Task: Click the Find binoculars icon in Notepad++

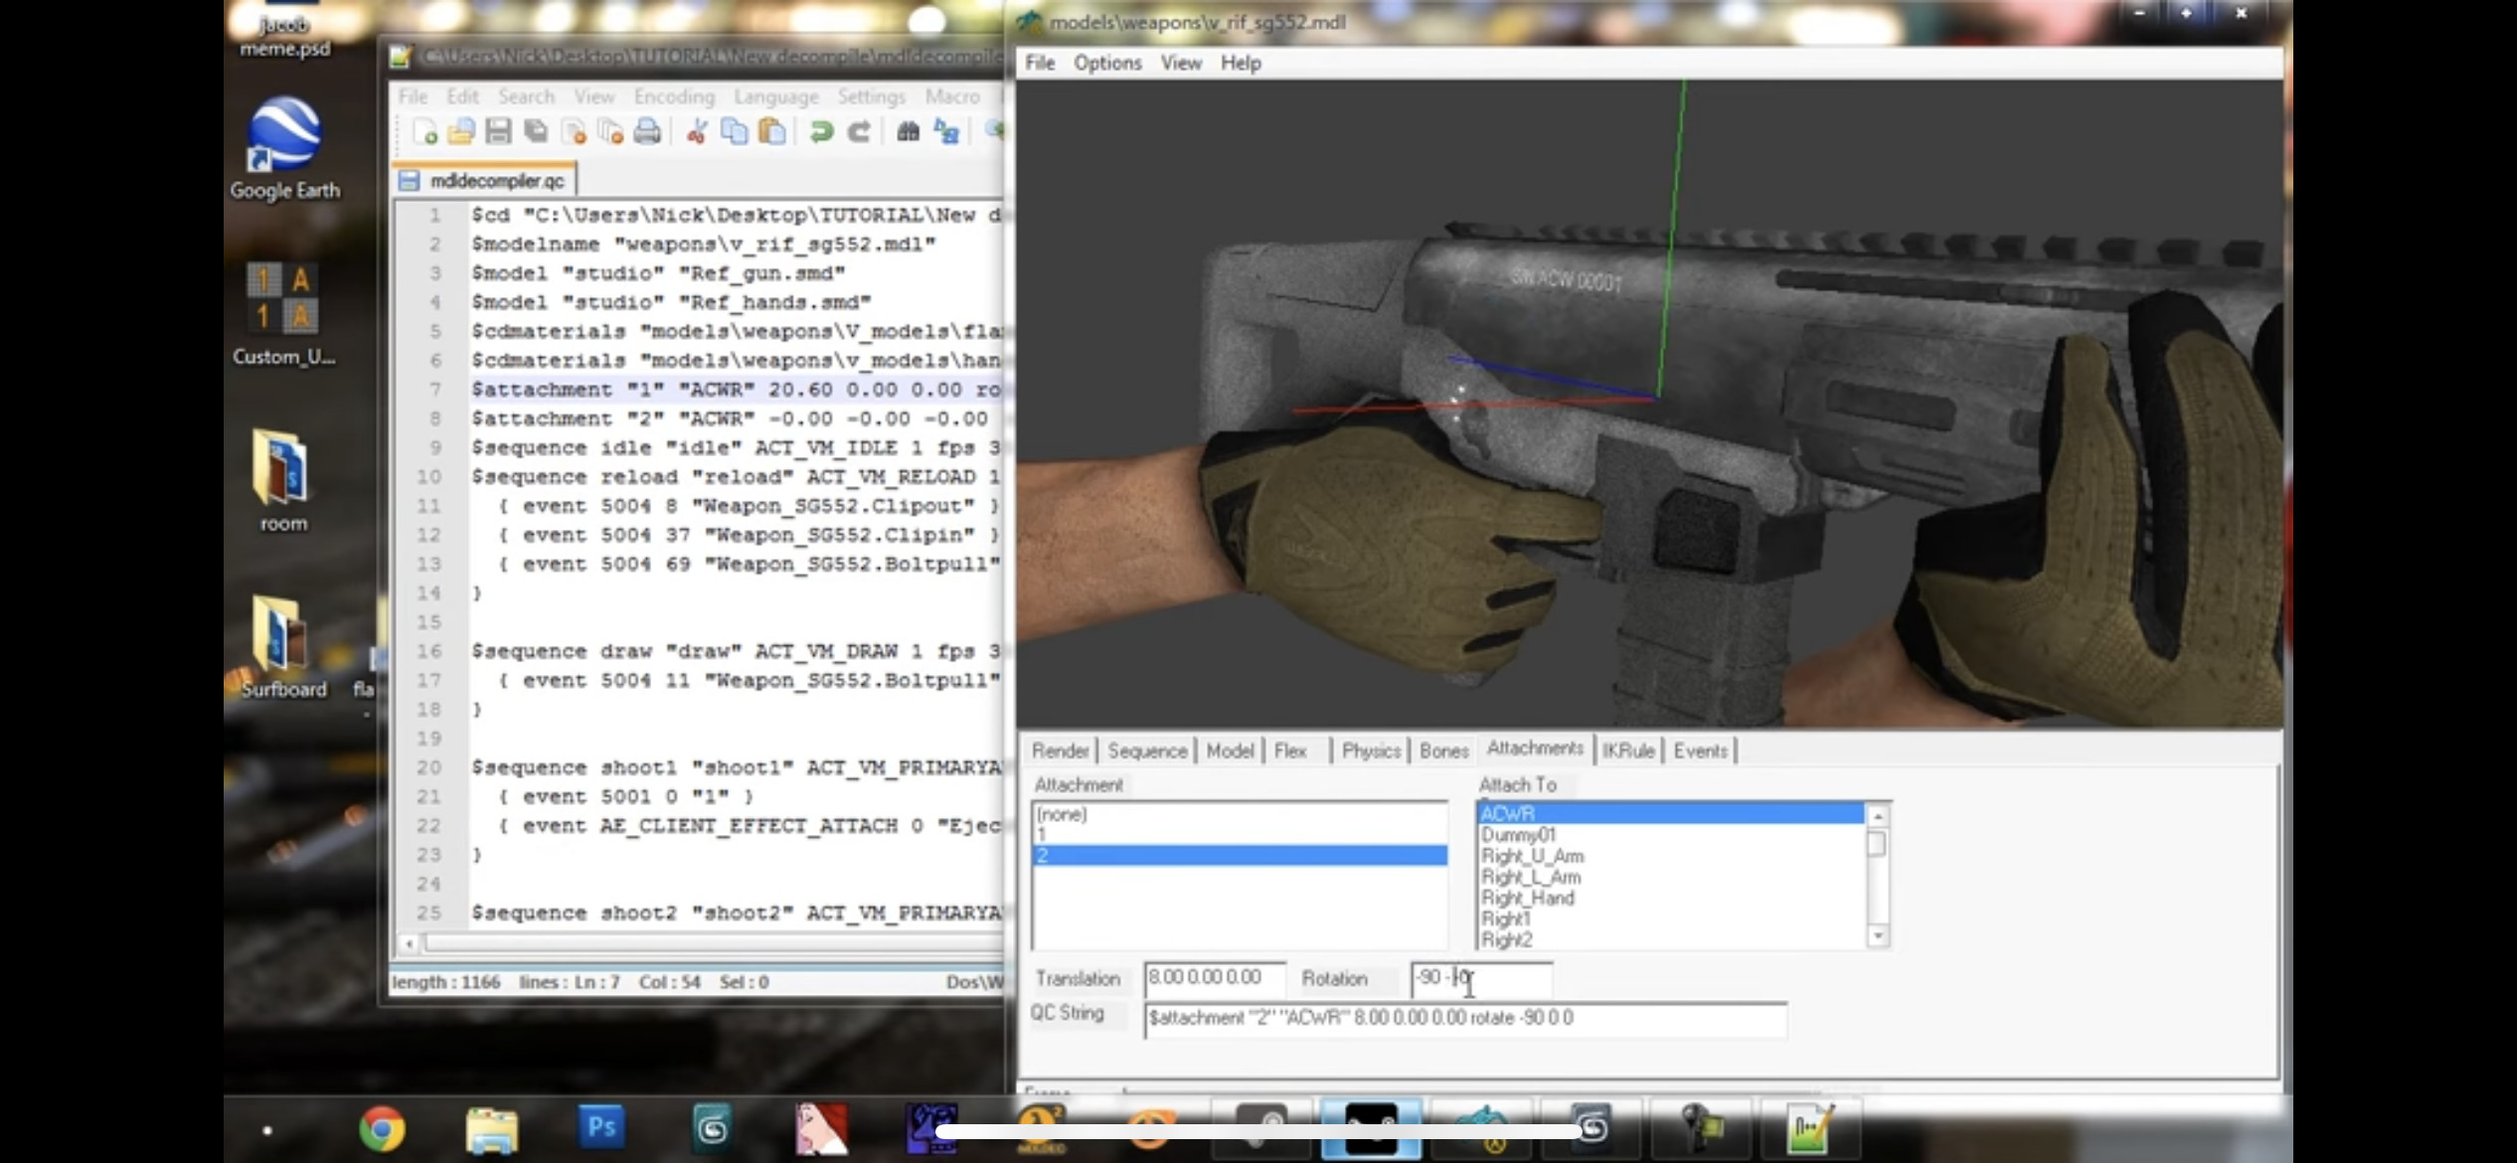Action: point(908,132)
